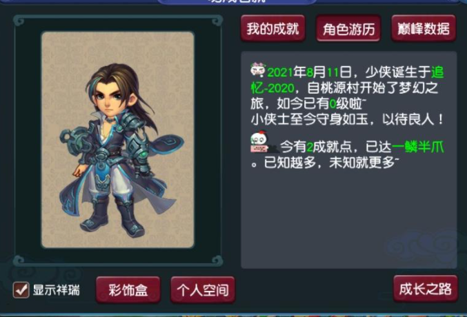Open the 我的成就 tab
The image size is (467, 317).
(272, 28)
